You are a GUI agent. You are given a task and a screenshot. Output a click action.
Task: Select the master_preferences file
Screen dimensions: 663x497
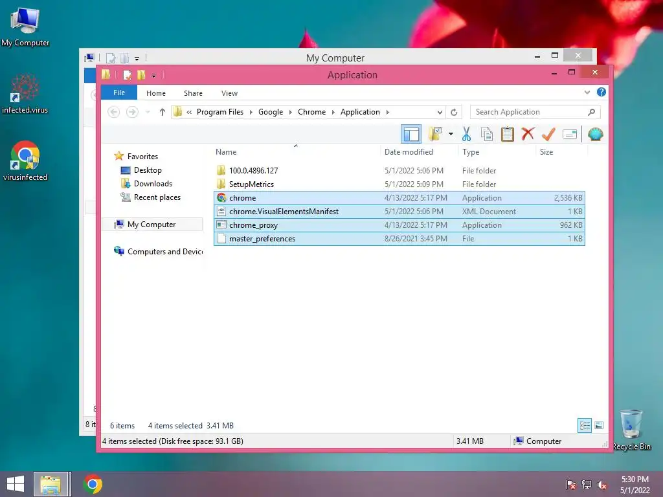(x=399, y=239)
